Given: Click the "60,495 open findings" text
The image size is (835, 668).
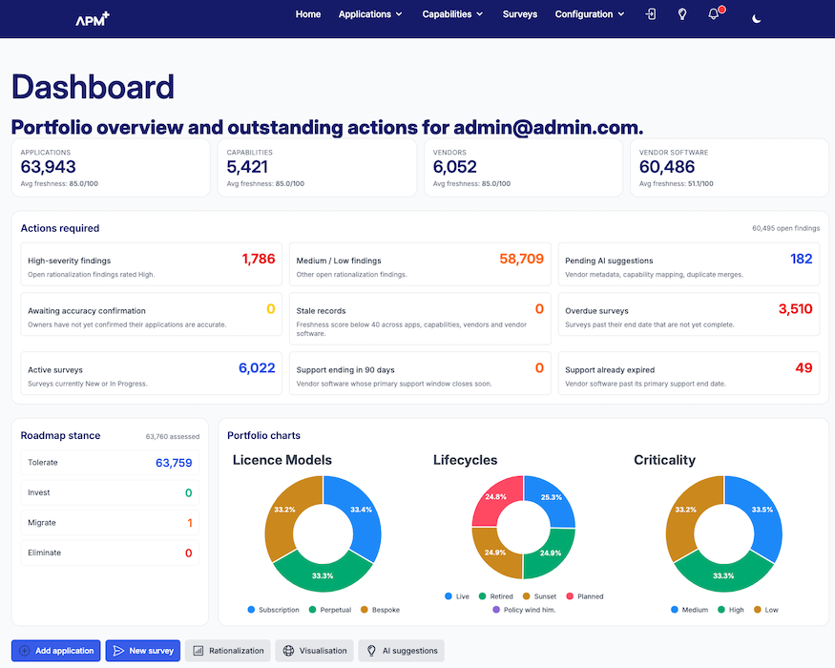Looking at the screenshot, I should [x=785, y=228].
